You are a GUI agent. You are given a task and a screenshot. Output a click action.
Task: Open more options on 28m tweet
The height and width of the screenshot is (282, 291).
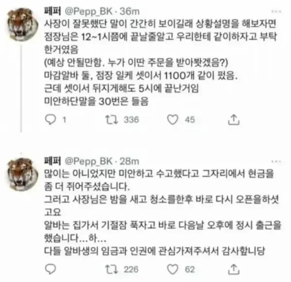(x=276, y=162)
